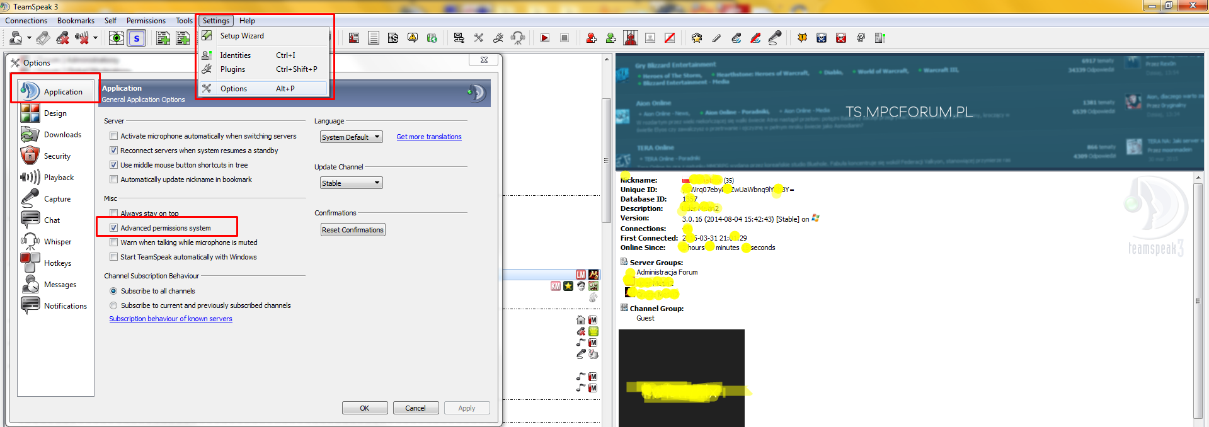The width and height of the screenshot is (1209, 427).
Task: Check automatically update nickname in bookmark
Action: pos(113,179)
